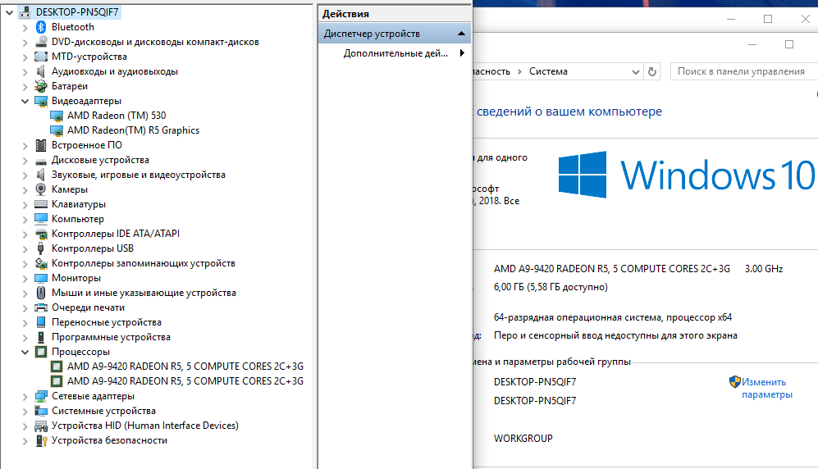Click the Сетевые адаптеры network icon

point(41,396)
